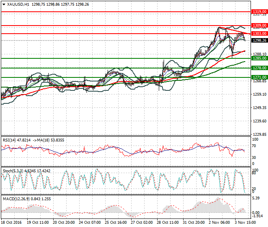This screenshot has height=227, width=268.
Task: Click the 1239.60 price axis value
Action: tap(259, 121)
